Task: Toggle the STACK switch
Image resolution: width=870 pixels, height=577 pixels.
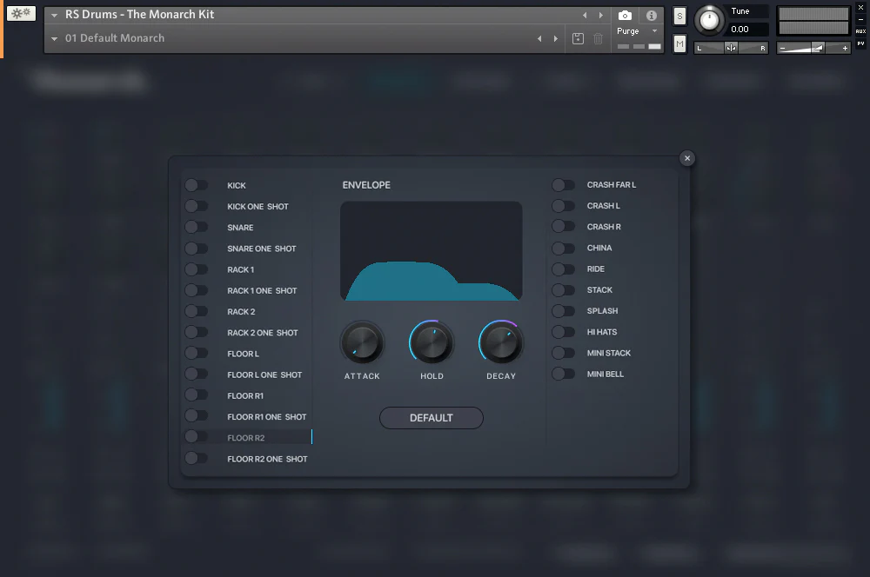Action: (563, 290)
